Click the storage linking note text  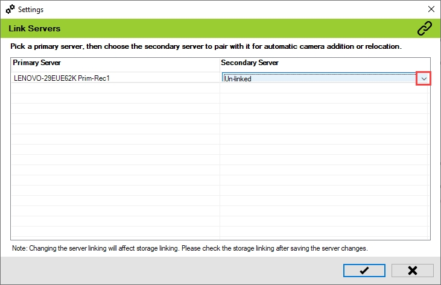(x=189, y=248)
